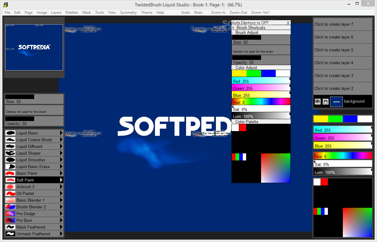
Task: Close the floating panel with X
Action: 288,23
